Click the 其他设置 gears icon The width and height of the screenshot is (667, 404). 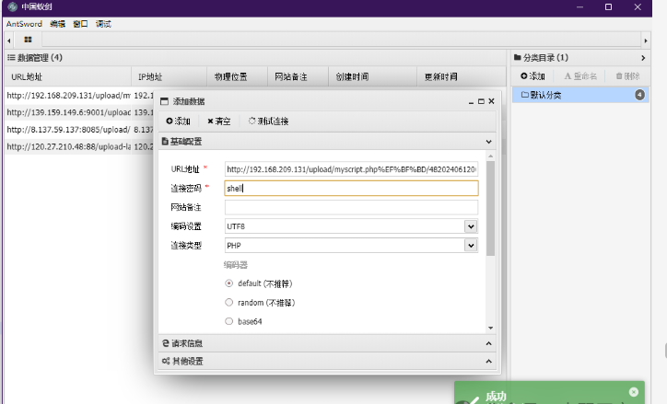166,361
